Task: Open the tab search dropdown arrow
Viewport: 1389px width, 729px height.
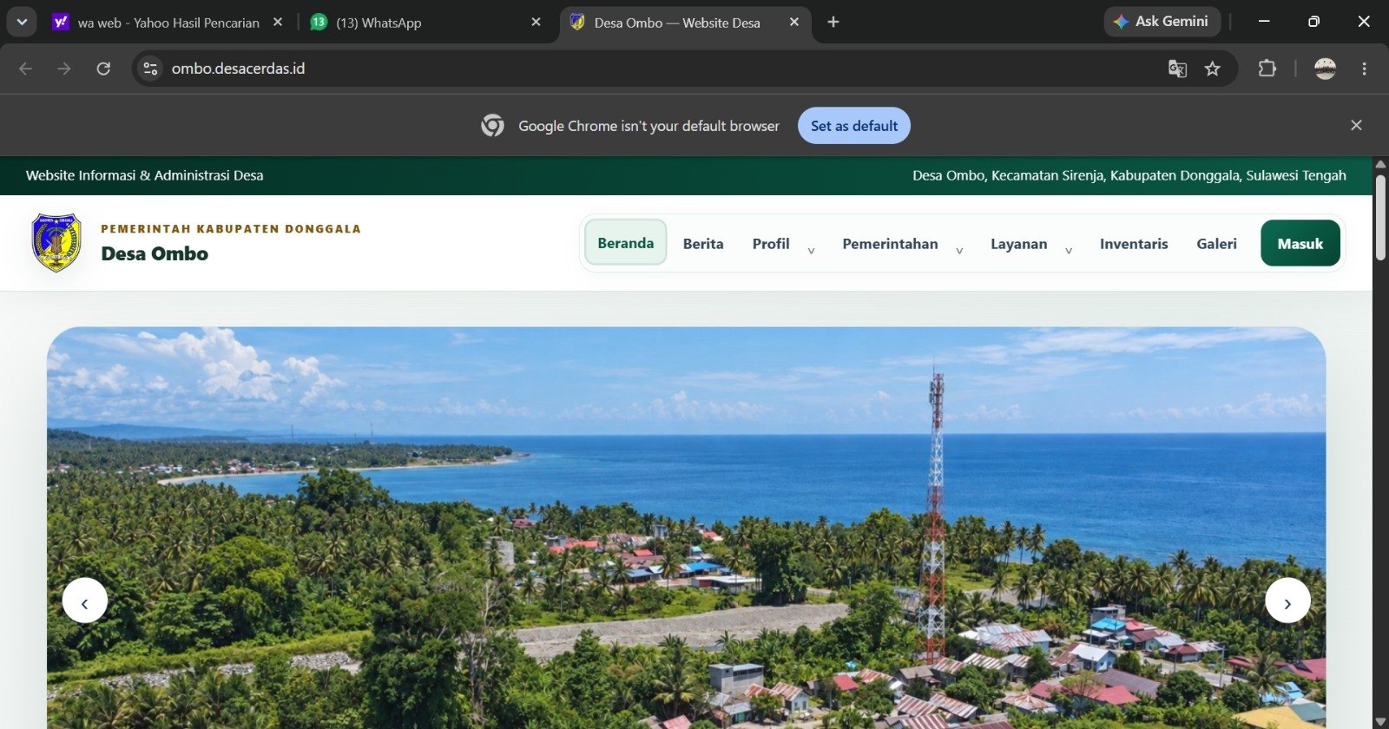Action: 22,22
